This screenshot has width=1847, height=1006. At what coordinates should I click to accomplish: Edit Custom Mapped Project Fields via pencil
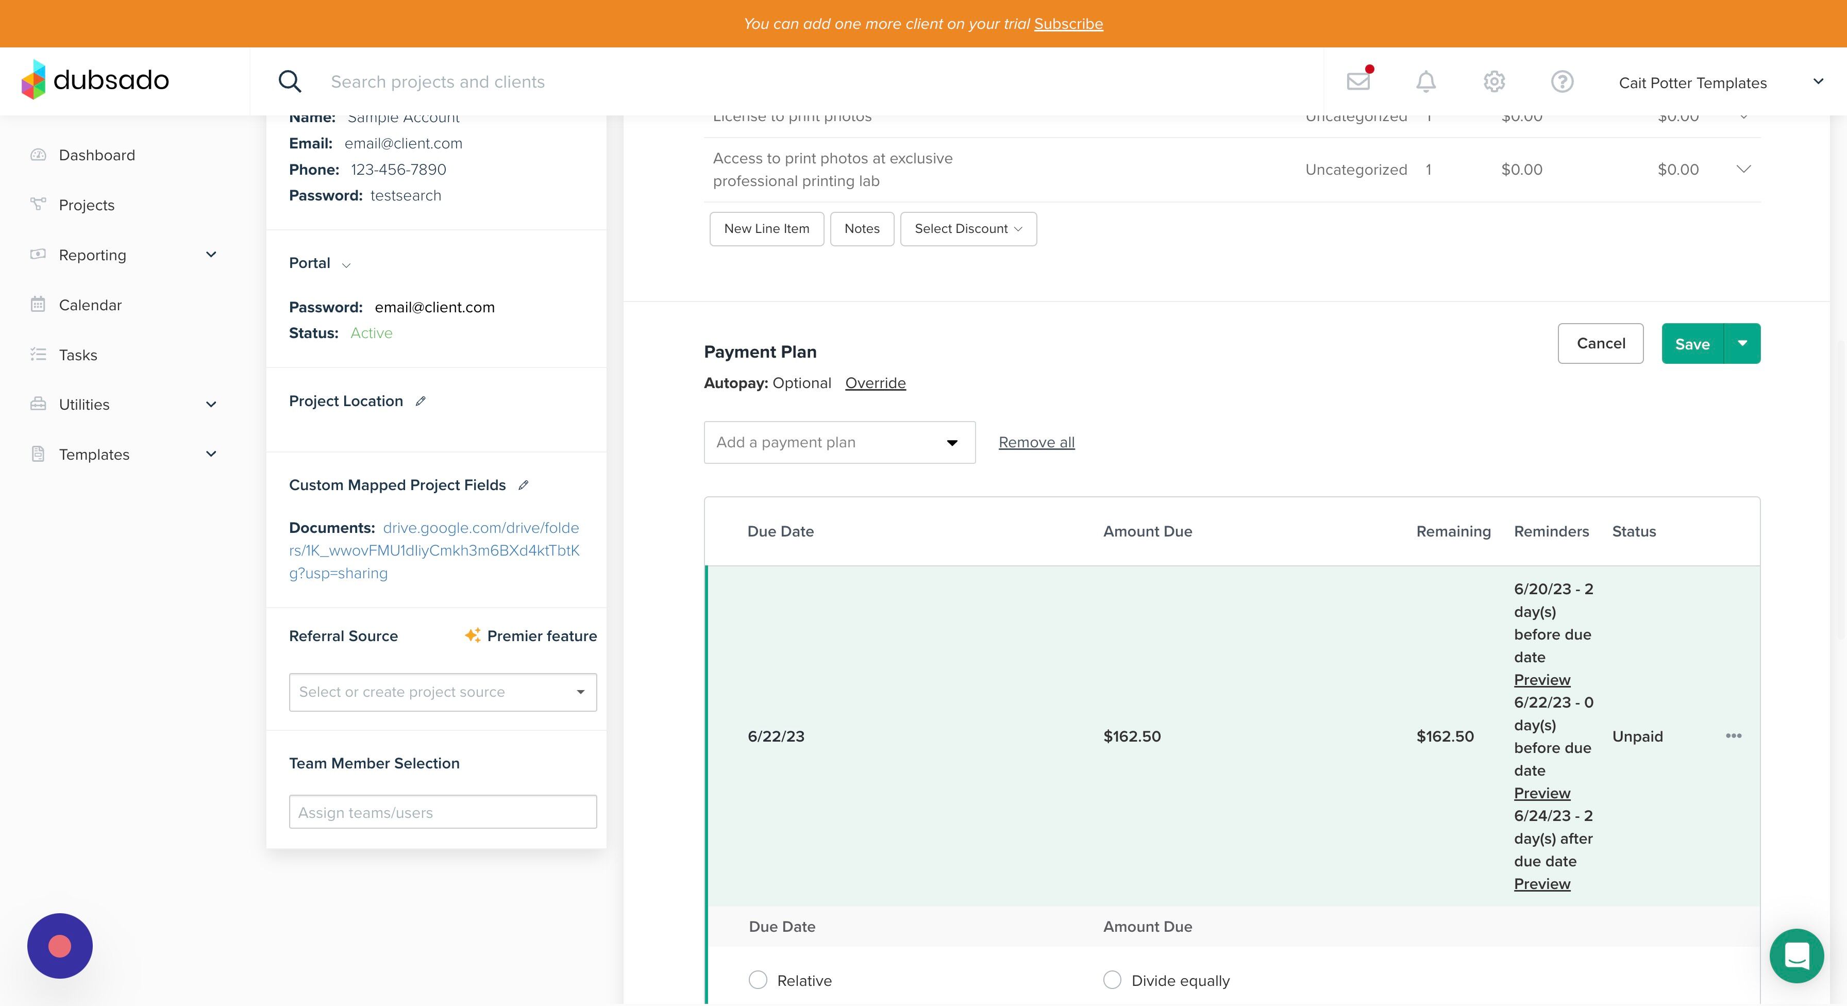524,485
